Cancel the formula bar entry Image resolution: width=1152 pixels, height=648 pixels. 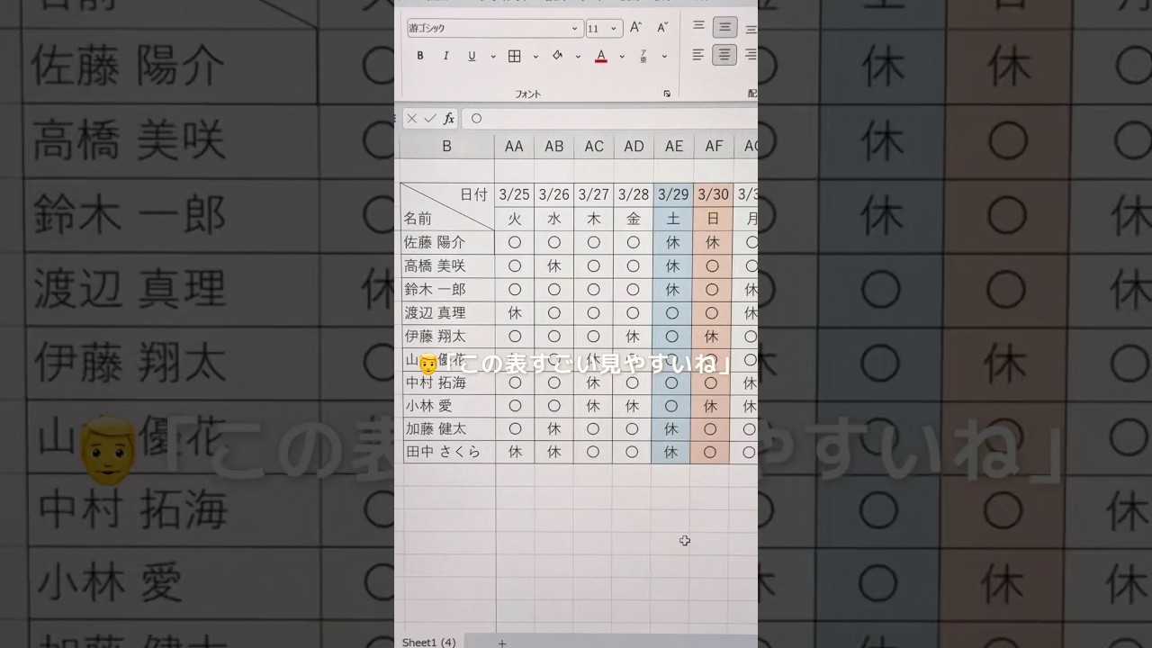tap(411, 119)
